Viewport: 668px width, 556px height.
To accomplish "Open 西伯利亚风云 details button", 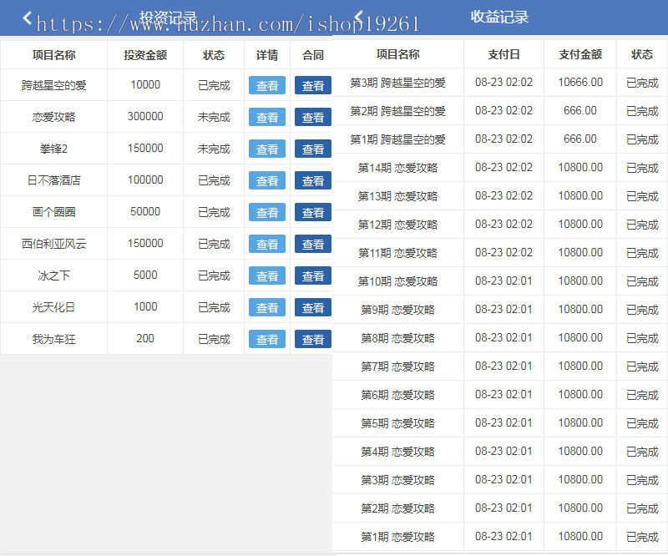I will click(267, 244).
